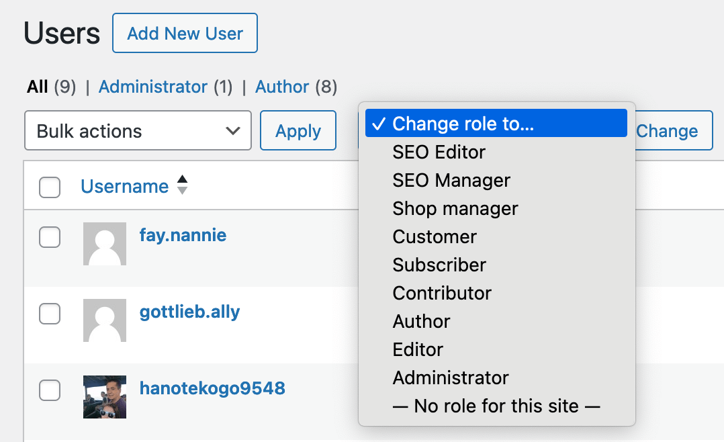
Task: View All users list
Action: pos(37,87)
